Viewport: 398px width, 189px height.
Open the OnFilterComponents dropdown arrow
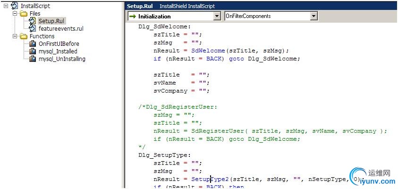pyautogui.click(x=314, y=17)
